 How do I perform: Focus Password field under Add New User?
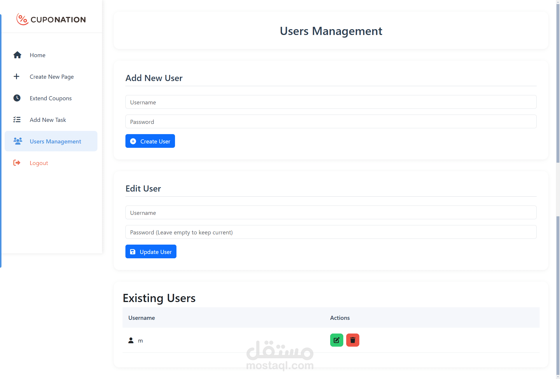[331, 122]
